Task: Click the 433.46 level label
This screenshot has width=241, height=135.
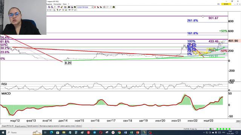Action: click(x=214, y=41)
